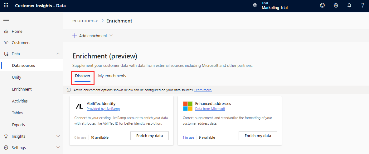The width and height of the screenshot is (369, 154).
Task: Collapse the Data section chevron
Action: point(58,54)
